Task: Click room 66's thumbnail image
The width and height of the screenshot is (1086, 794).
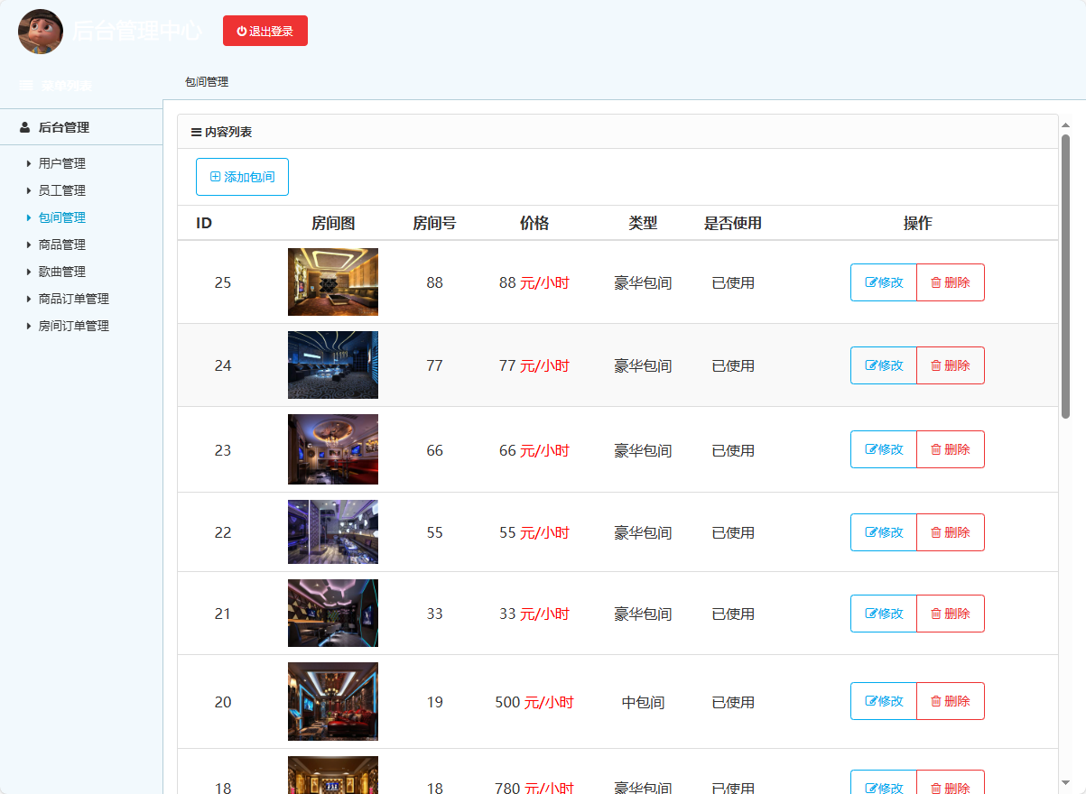Action: tap(332, 448)
